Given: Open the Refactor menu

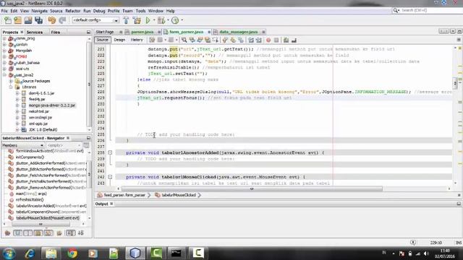Looking at the screenshot, I should point(72,11).
